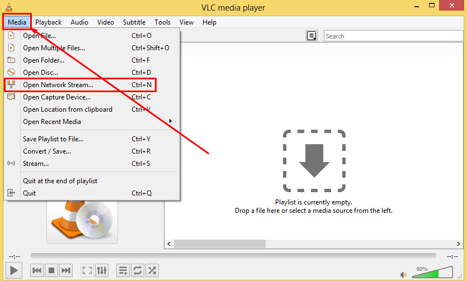The width and height of the screenshot is (467, 281).
Task: Click the playlist scroll right arrow
Action: 459,244
